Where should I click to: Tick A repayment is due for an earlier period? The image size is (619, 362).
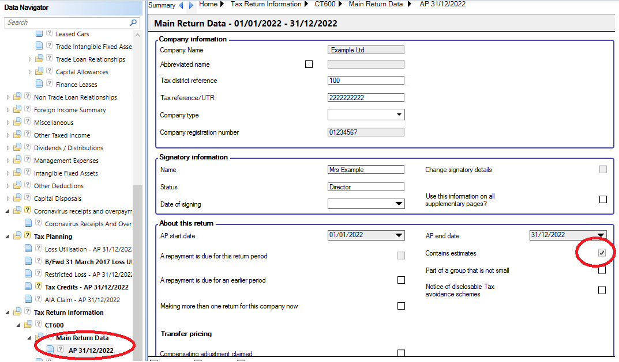click(401, 280)
